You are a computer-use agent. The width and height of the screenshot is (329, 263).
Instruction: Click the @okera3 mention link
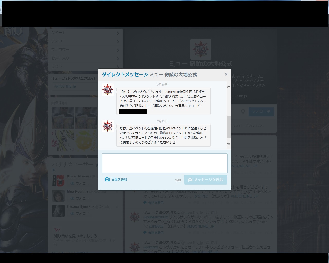[151, 247]
